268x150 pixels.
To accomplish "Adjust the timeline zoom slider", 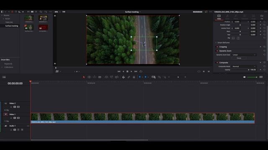I will coord(178,77).
